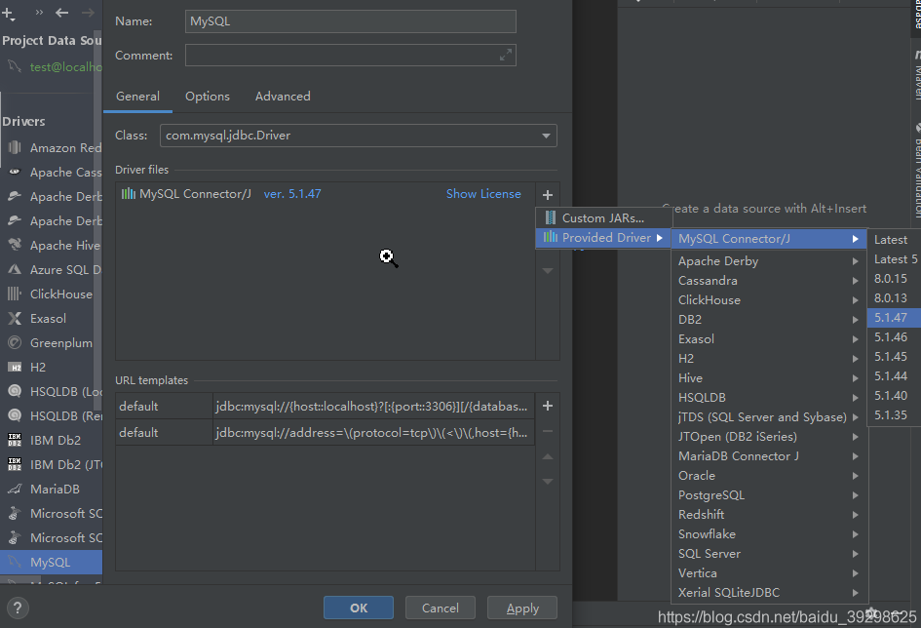
Task: Click the MySQL driver icon in sidebar
Action: pos(15,563)
